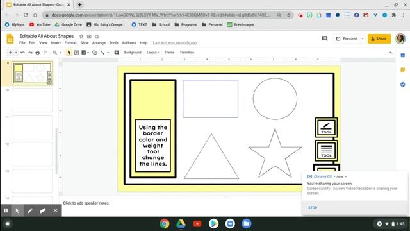The image size is (410, 231).
Task: Open Calendar in the side panel
Action: pos(403,55)
